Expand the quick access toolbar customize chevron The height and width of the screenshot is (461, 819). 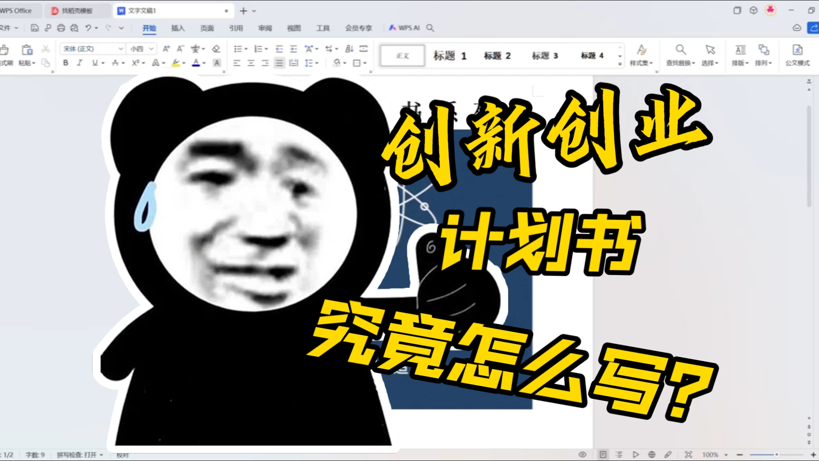click(122, 28)
